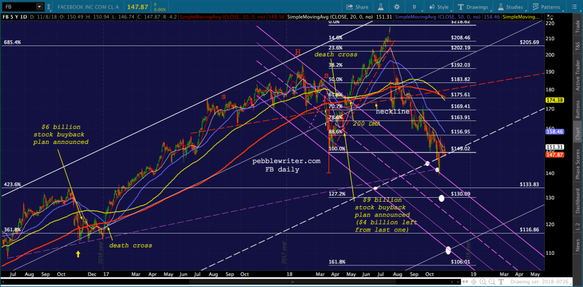Open the FB symbol dropdown arrow
Image resolution: width=583 pixels, height=287 pixels.
pos(39,7)
